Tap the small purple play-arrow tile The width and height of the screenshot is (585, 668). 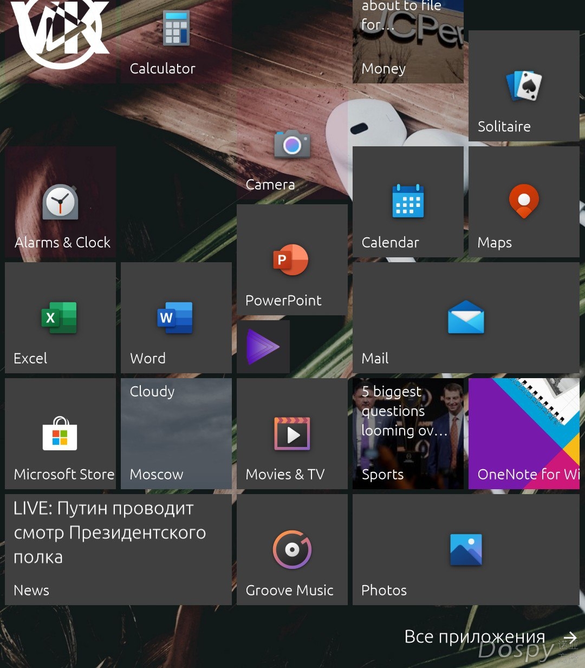coord(263,347)
